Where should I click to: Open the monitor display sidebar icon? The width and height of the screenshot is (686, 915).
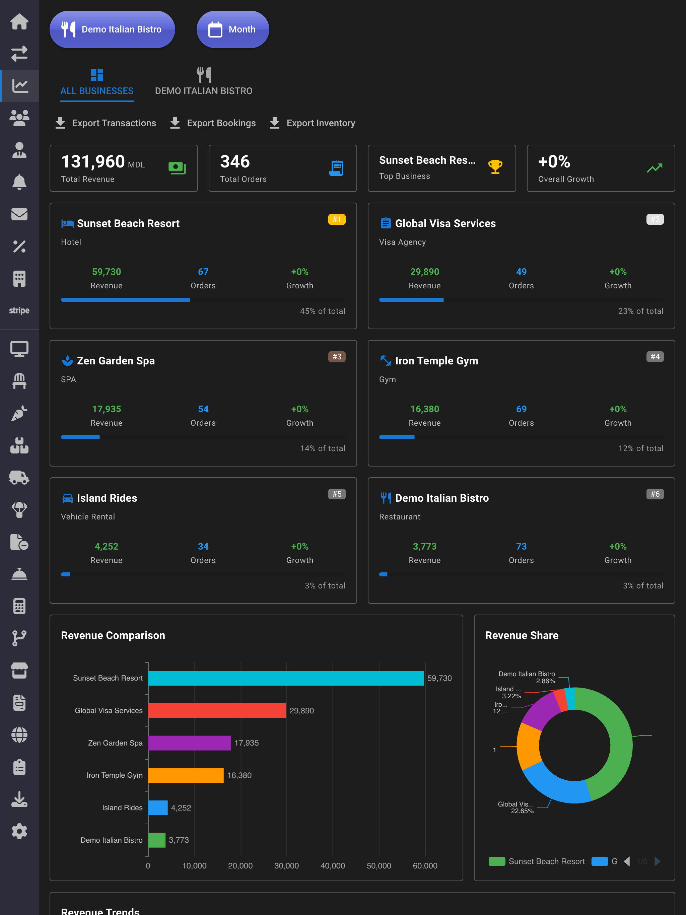(19, 349)
